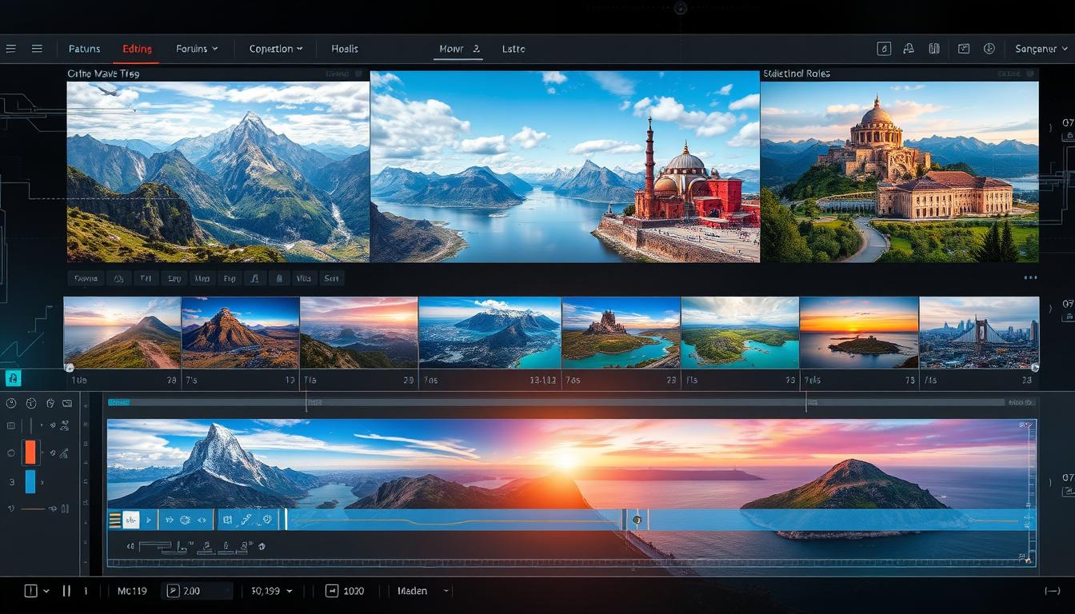Image resolution: width=1075 pixels, height=614 pixels.
Task: Click the icon button right of Fxpnna
Action: 119,278
